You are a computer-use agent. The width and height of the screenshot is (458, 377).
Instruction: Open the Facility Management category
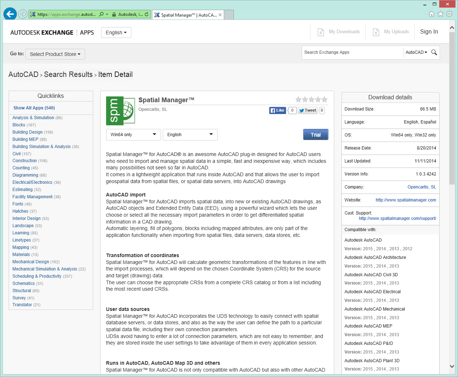[x=32, y=197]
